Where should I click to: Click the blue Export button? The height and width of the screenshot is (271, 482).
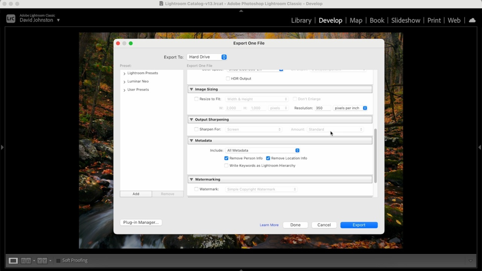click(359, 225)
